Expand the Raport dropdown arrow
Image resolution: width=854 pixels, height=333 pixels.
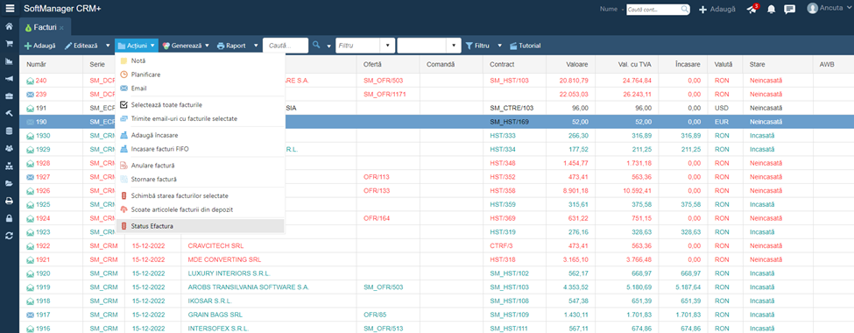[256, 46]
